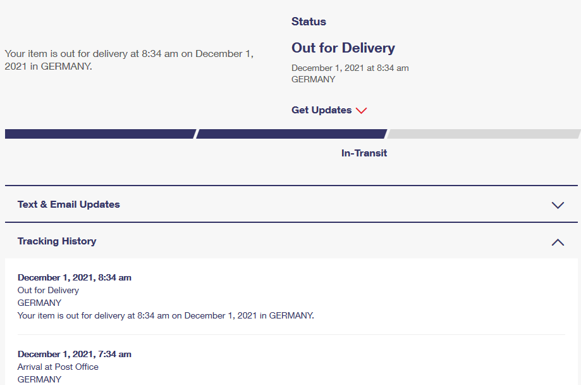581x385 pixels.
Task: Click the first dark progress bar segment
Action: 100,134
